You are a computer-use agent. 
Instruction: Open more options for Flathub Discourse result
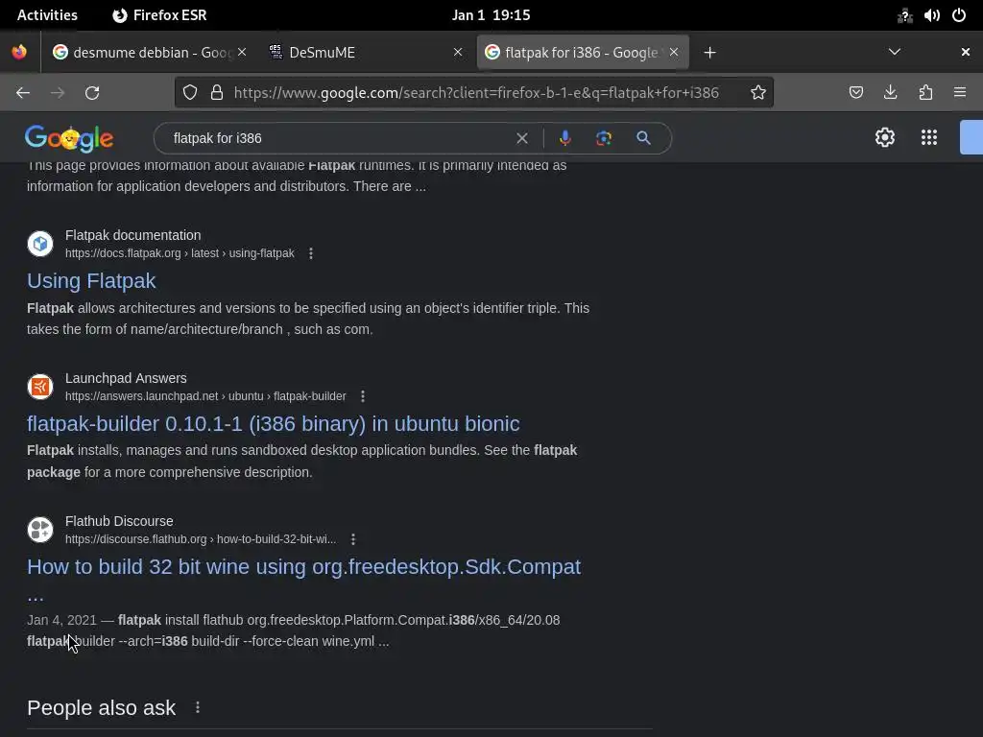pyautogui.click(x=353, y=539)
